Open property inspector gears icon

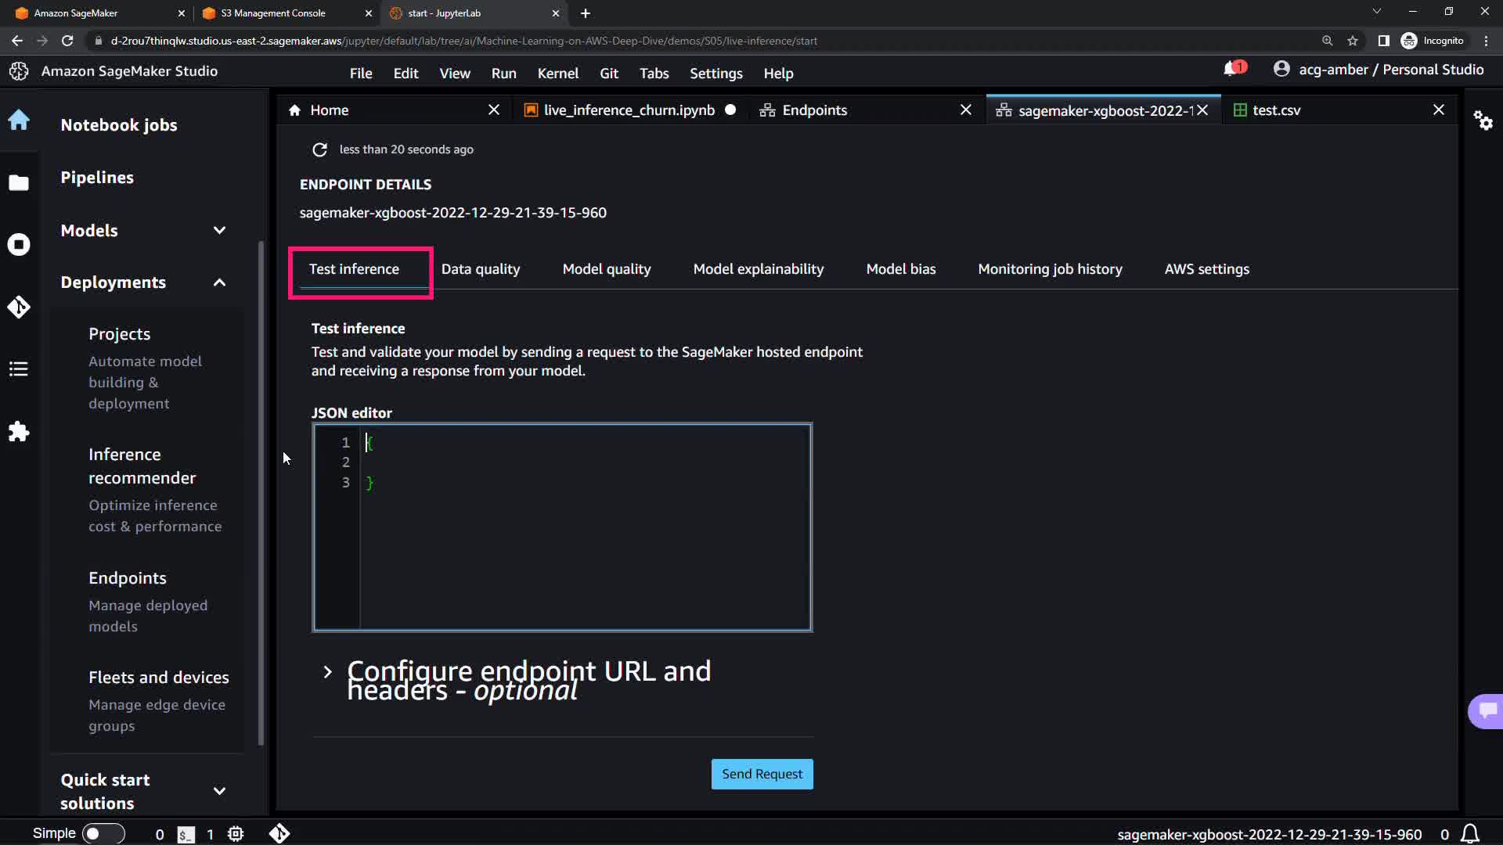tap(1483, 120)
